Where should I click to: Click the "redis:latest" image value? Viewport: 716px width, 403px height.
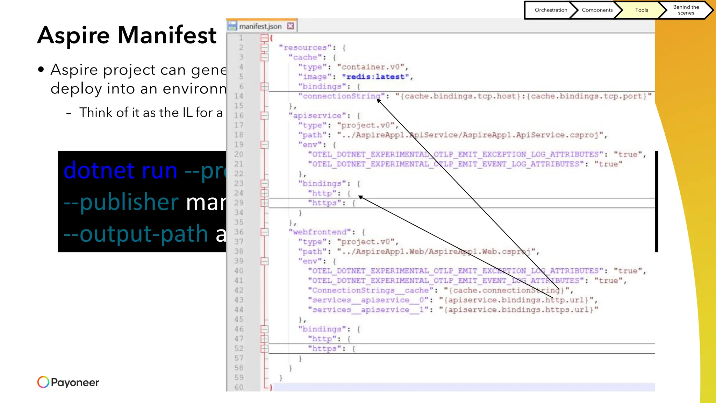point(375,77)
